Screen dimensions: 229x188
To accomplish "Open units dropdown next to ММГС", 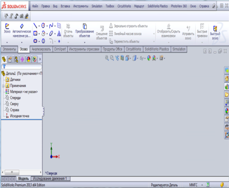I will [202, 185].
